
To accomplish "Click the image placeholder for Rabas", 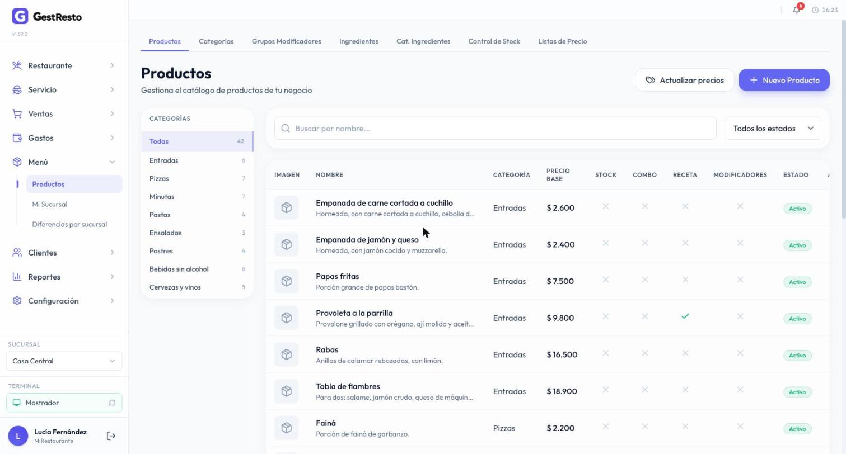I will pos(286,354).
